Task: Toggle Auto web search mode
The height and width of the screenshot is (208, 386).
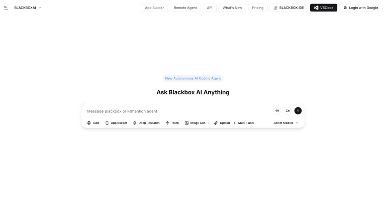Action: 93,123
